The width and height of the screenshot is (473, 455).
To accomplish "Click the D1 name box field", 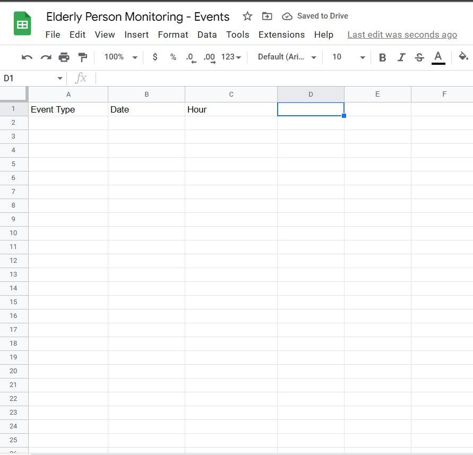I will coord(29,79).
